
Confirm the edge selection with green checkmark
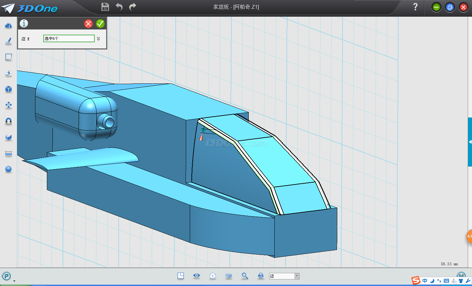[x=100, y=24]
